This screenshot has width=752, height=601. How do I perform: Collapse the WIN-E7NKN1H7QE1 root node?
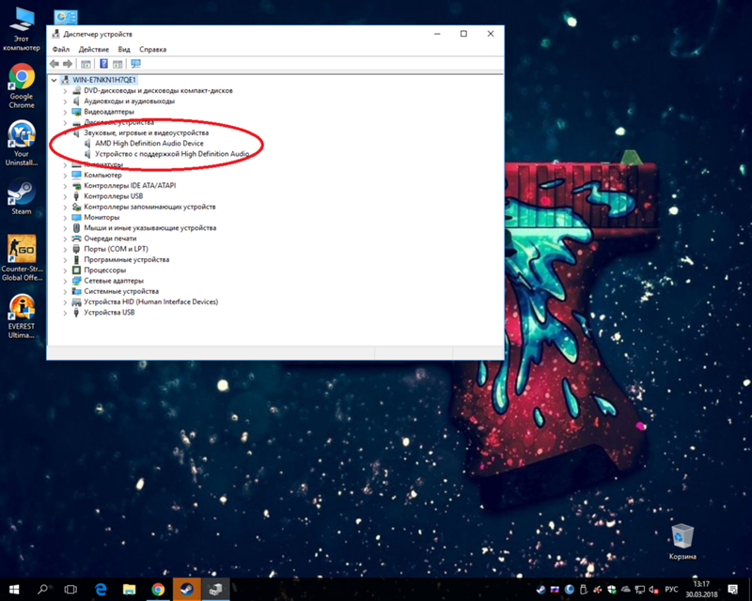pyautogui.click(x=54, y=80)
